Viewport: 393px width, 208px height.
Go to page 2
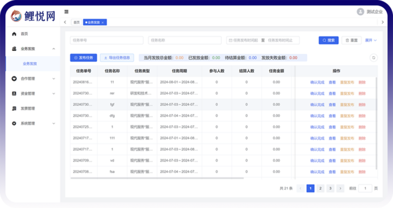click(320, 188)
